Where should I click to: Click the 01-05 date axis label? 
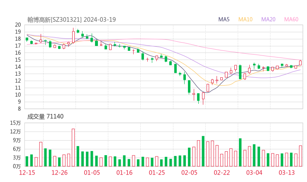tap(92, 172)
